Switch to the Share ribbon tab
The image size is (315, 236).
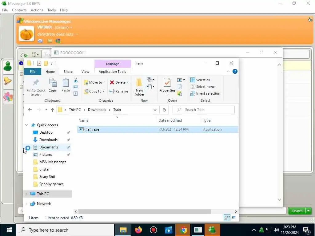(68, 72)
